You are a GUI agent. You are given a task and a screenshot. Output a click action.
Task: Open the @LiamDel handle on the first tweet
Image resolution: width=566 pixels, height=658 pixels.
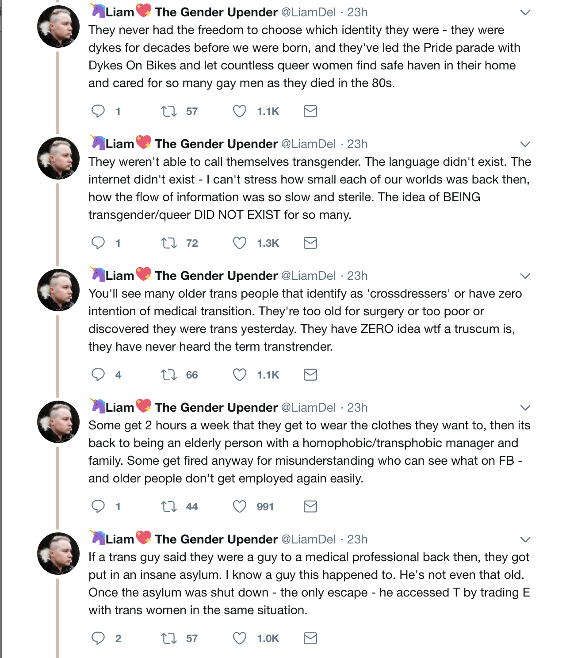click(x=309, y=12)
